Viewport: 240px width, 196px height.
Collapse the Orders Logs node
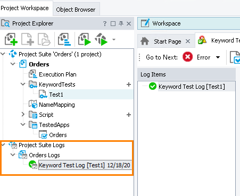coord(13,155)
